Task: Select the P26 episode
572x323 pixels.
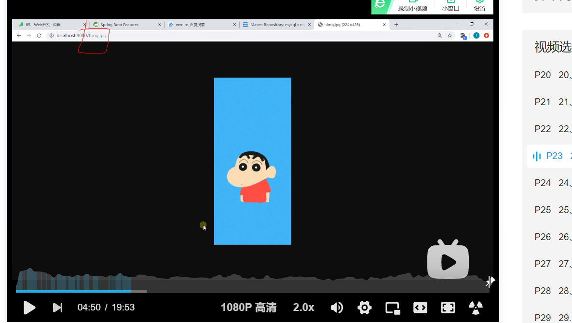Action: tap(553, 237)
